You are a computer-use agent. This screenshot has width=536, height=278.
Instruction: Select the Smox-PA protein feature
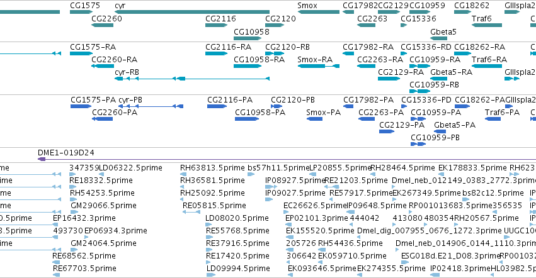point(314,119)
